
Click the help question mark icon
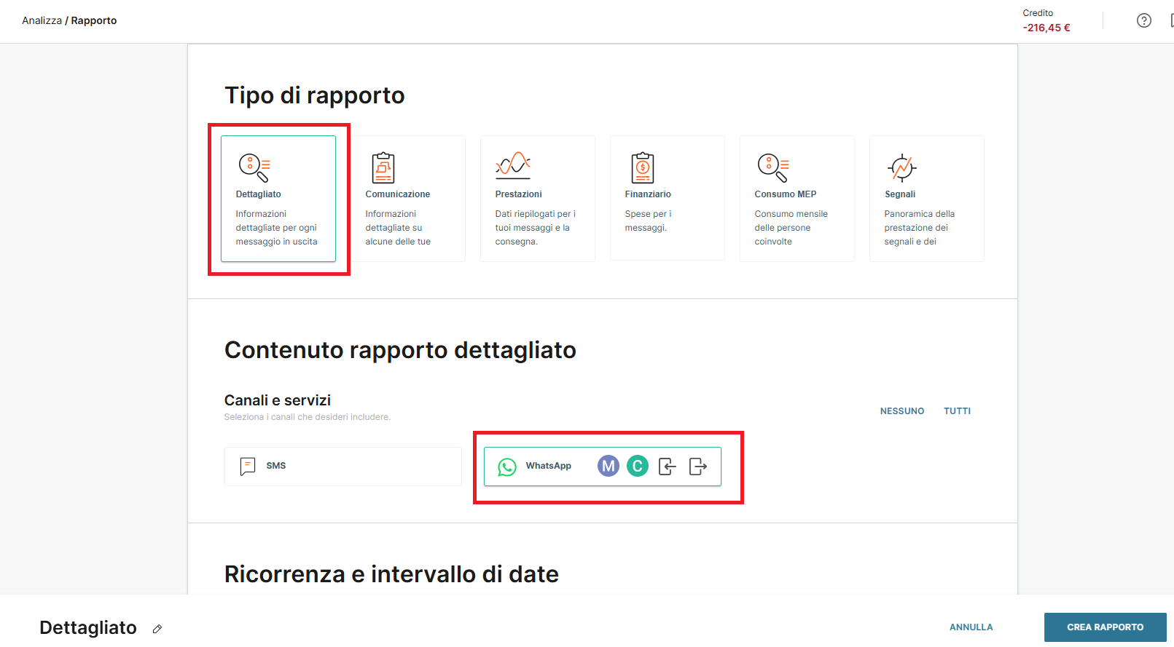click(x=1144, y=20)
